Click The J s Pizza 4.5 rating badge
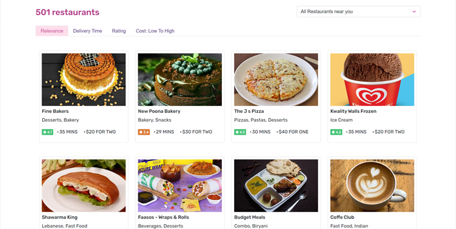 pyautogui.click(x=240, y=132)
